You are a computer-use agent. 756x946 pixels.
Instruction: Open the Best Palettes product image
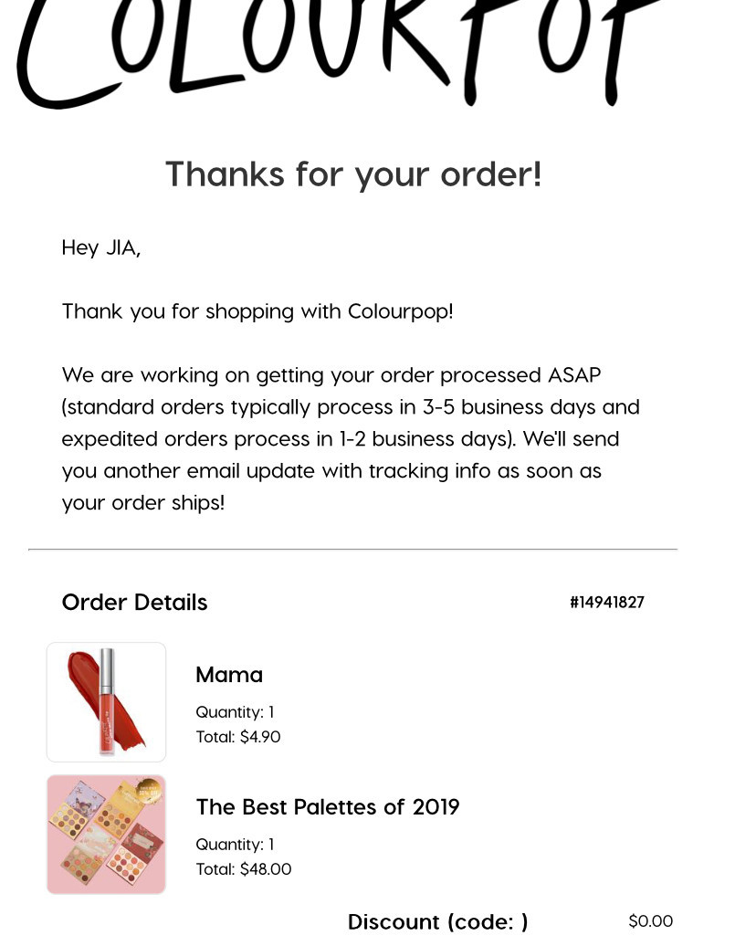click(106, 835)
